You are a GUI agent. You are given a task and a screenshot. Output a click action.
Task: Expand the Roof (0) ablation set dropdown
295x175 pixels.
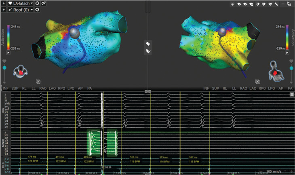point(31,9)
